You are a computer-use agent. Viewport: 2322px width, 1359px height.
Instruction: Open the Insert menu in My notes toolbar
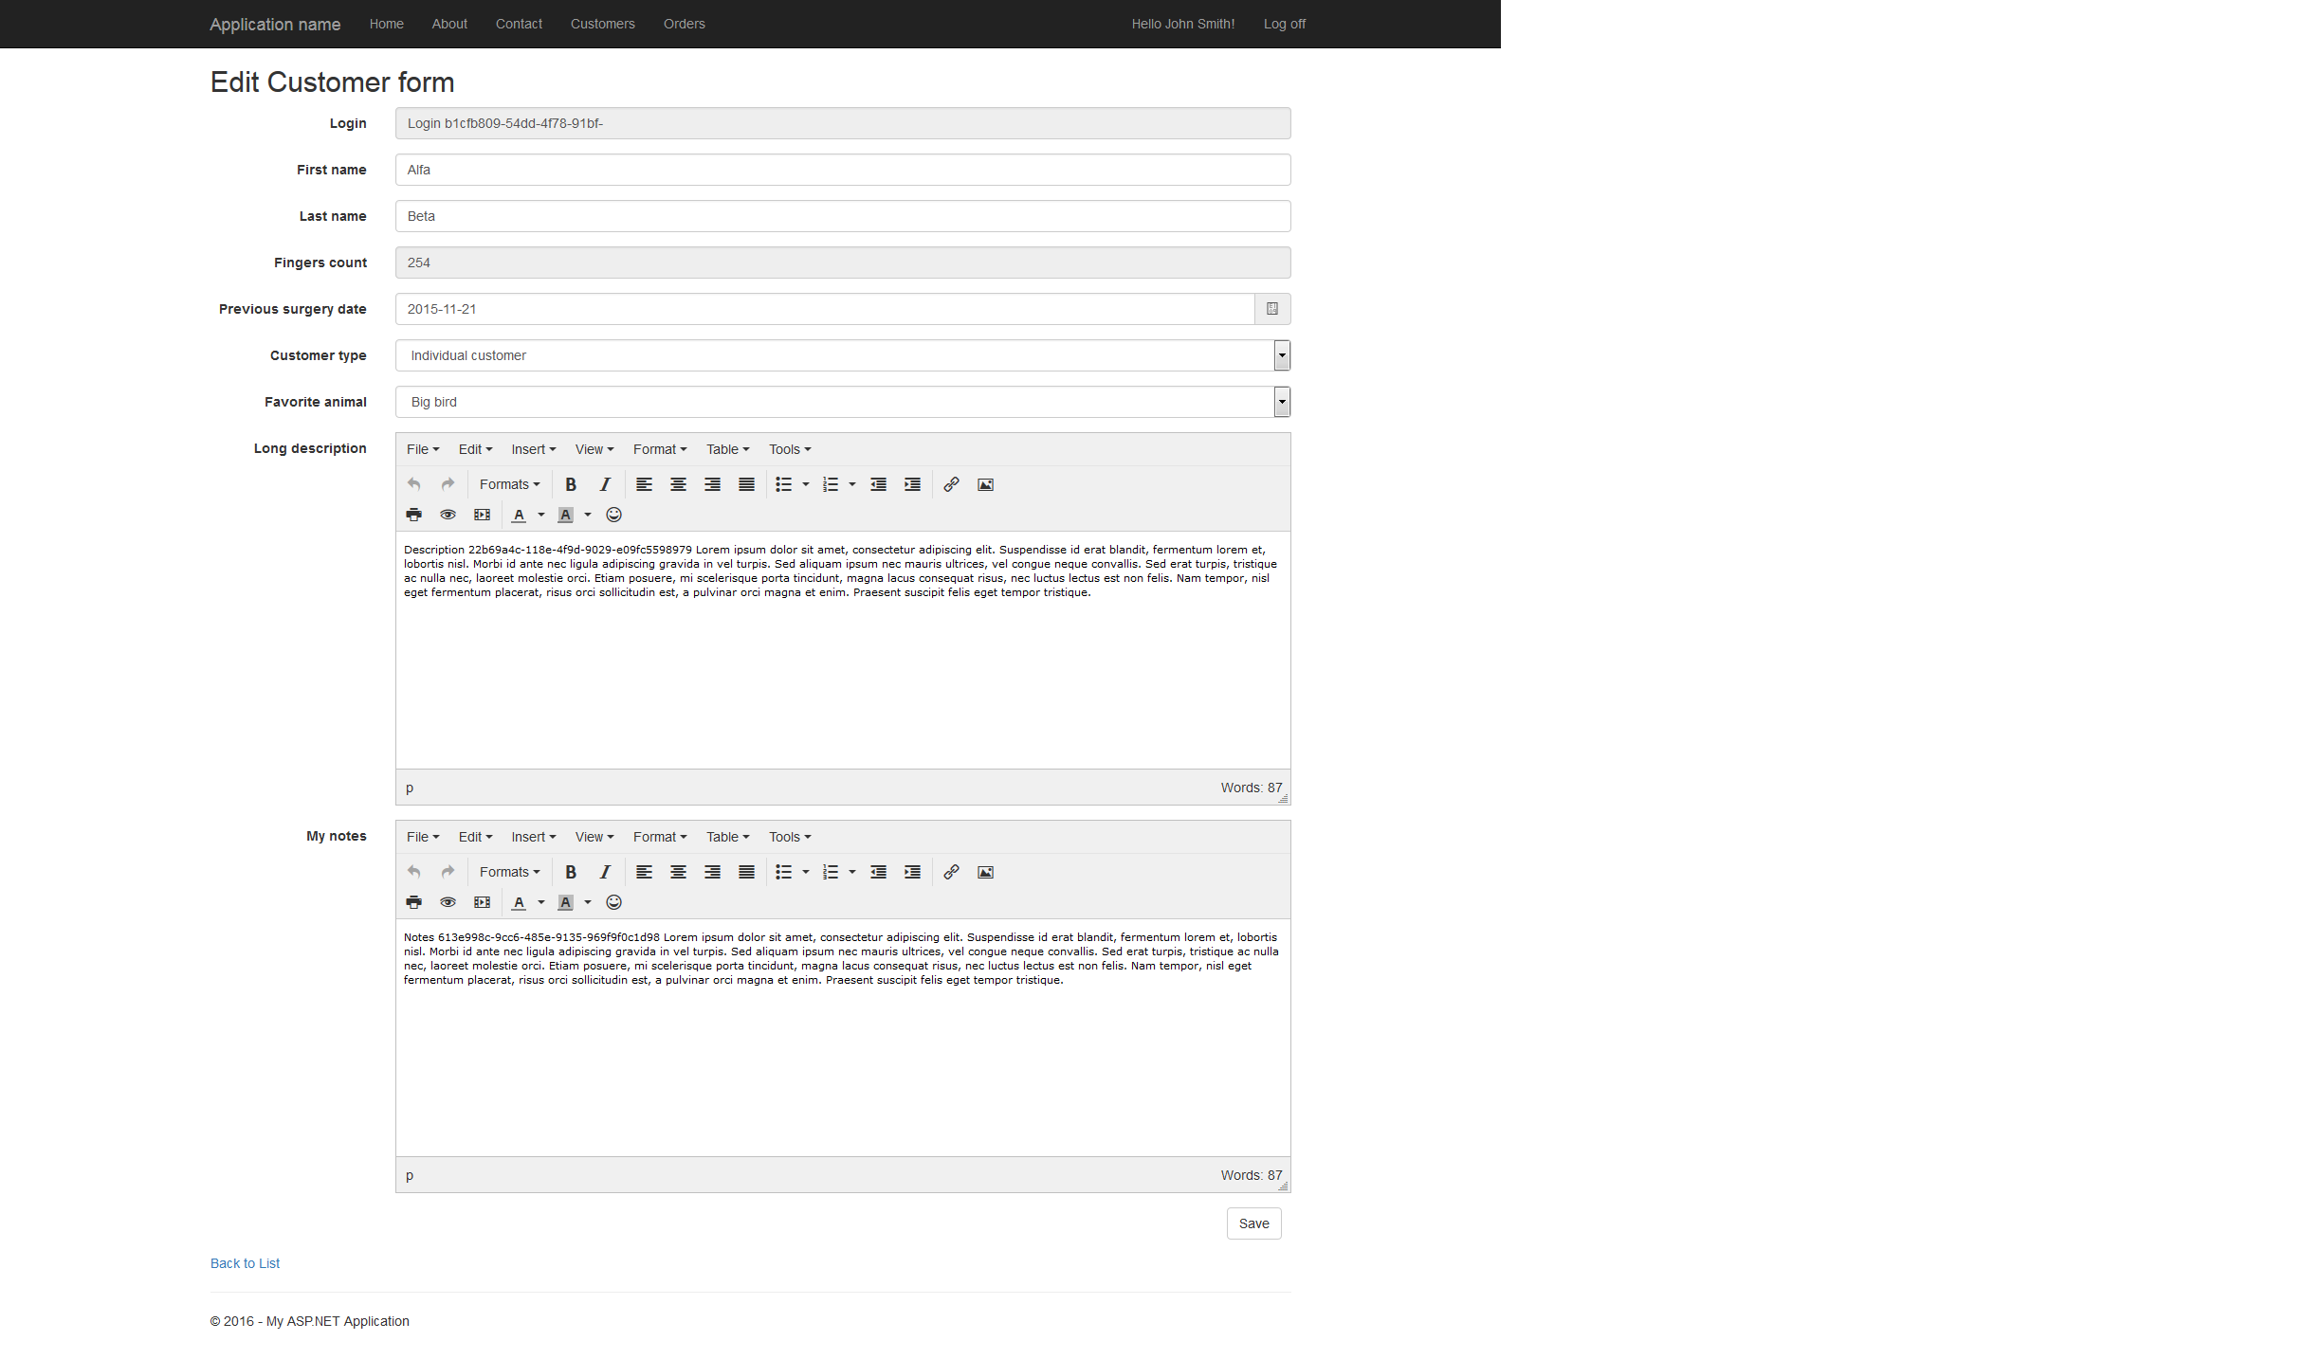534,837
